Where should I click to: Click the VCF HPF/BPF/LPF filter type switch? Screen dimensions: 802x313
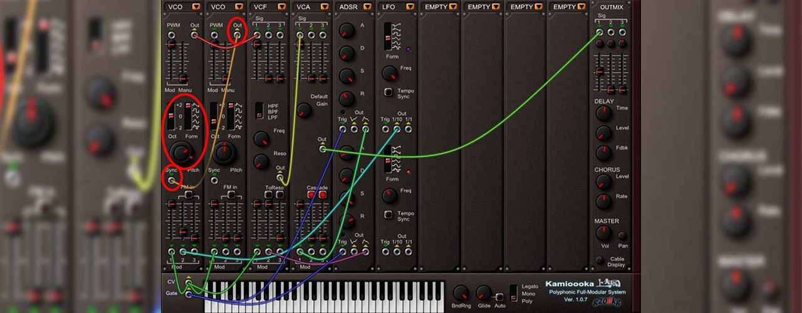pos(259,110)
